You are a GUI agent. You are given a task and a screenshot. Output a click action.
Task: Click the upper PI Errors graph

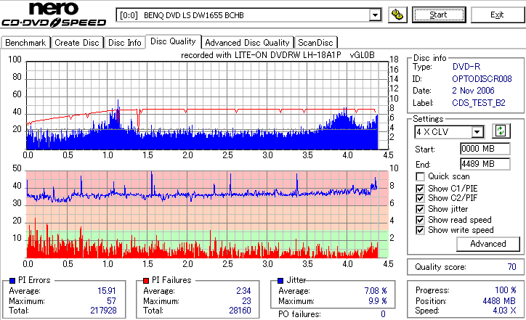[x=207, y=105]
